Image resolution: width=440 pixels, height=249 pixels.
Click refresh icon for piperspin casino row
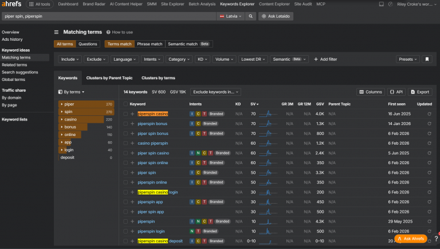[x=429, y=114]
